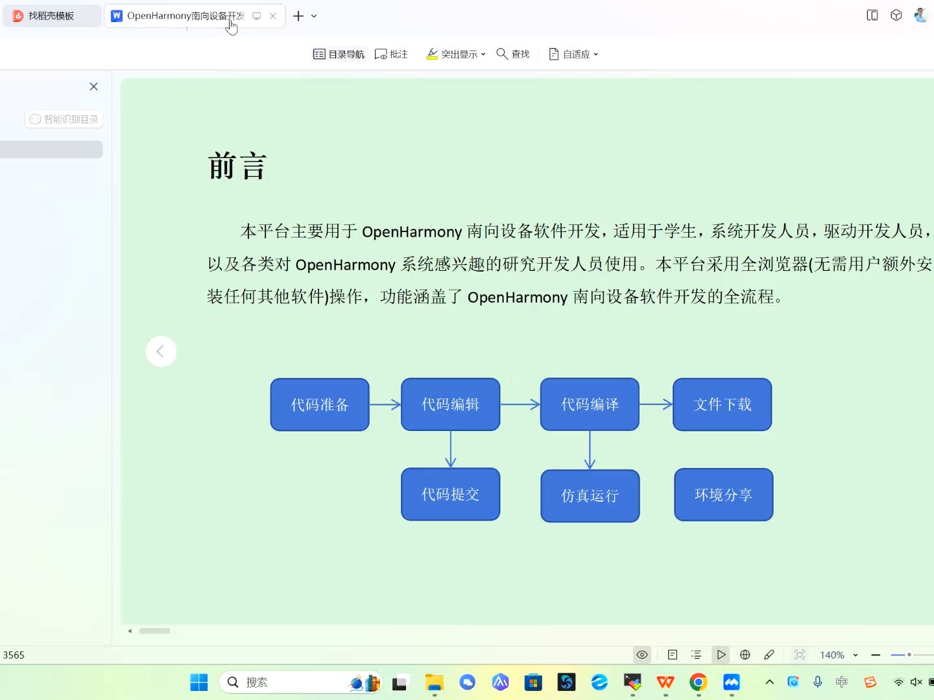Enable 智能识别目录 smart catalog recognition
This screenshot has width=934, height=700.
(64, 119)
